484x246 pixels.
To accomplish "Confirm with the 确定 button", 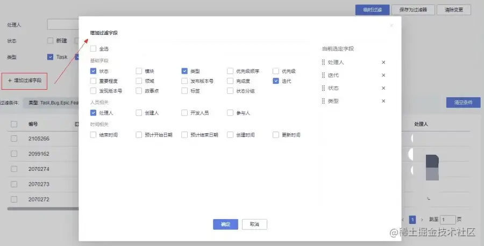I will pyautogui.click(x=226, y=225).
